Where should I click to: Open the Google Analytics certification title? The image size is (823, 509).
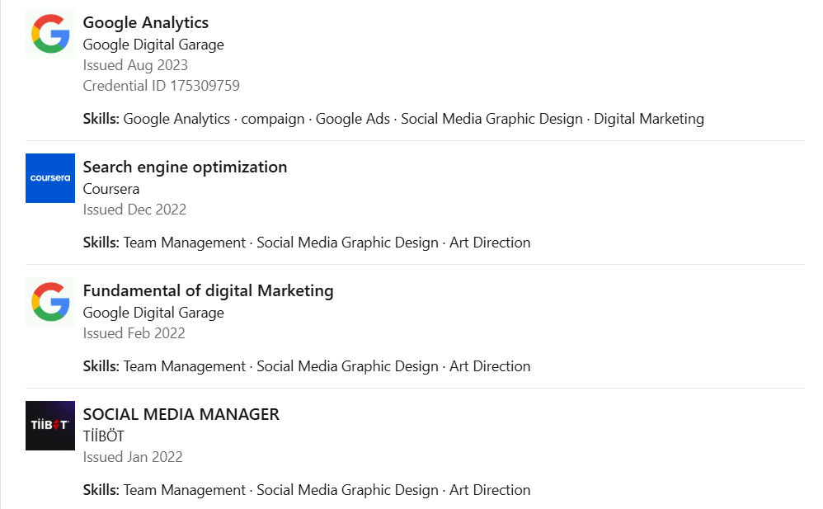[145, 22]
